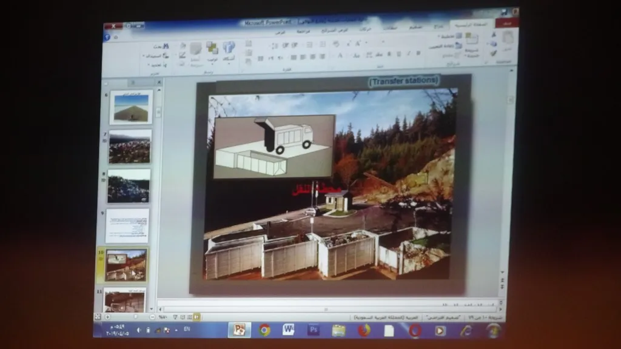621x349 pixels.
Task: Open the red File tab
Action: pos(507,24)
